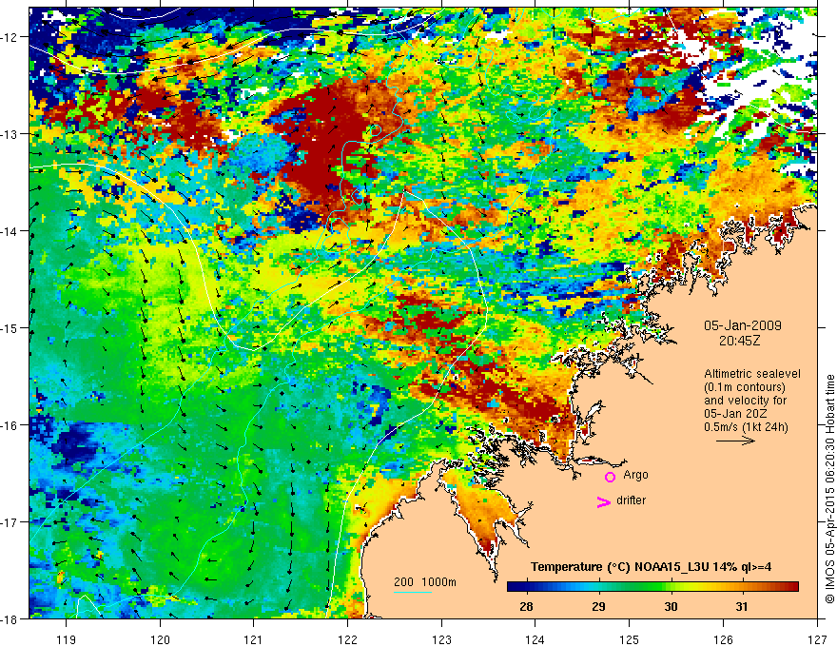837x647 pixels.
Task: Click latitude axis label '-18'
Action: click(x=10, y=619)
